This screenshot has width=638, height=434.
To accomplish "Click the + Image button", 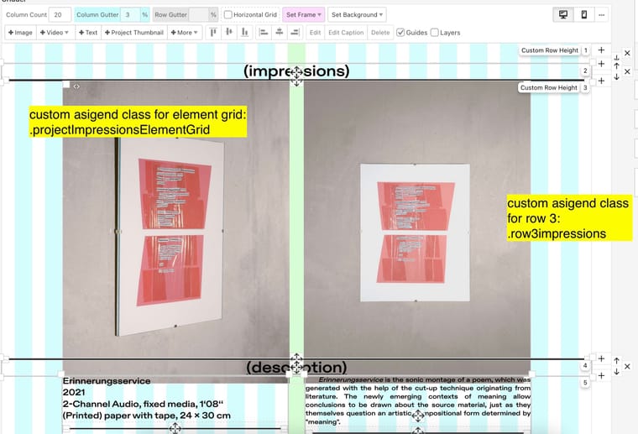I will tap(21, 33).
